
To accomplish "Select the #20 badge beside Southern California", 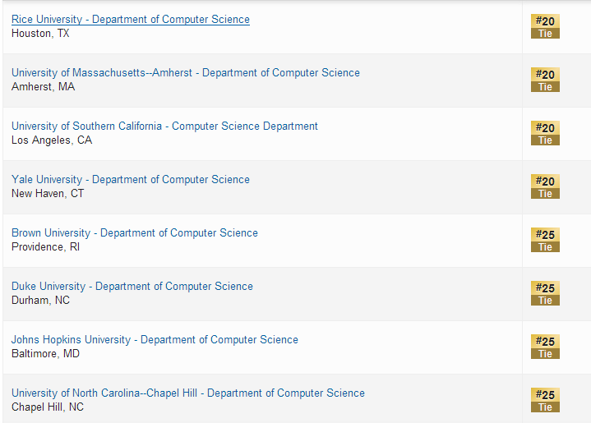I will pos(545,133).
